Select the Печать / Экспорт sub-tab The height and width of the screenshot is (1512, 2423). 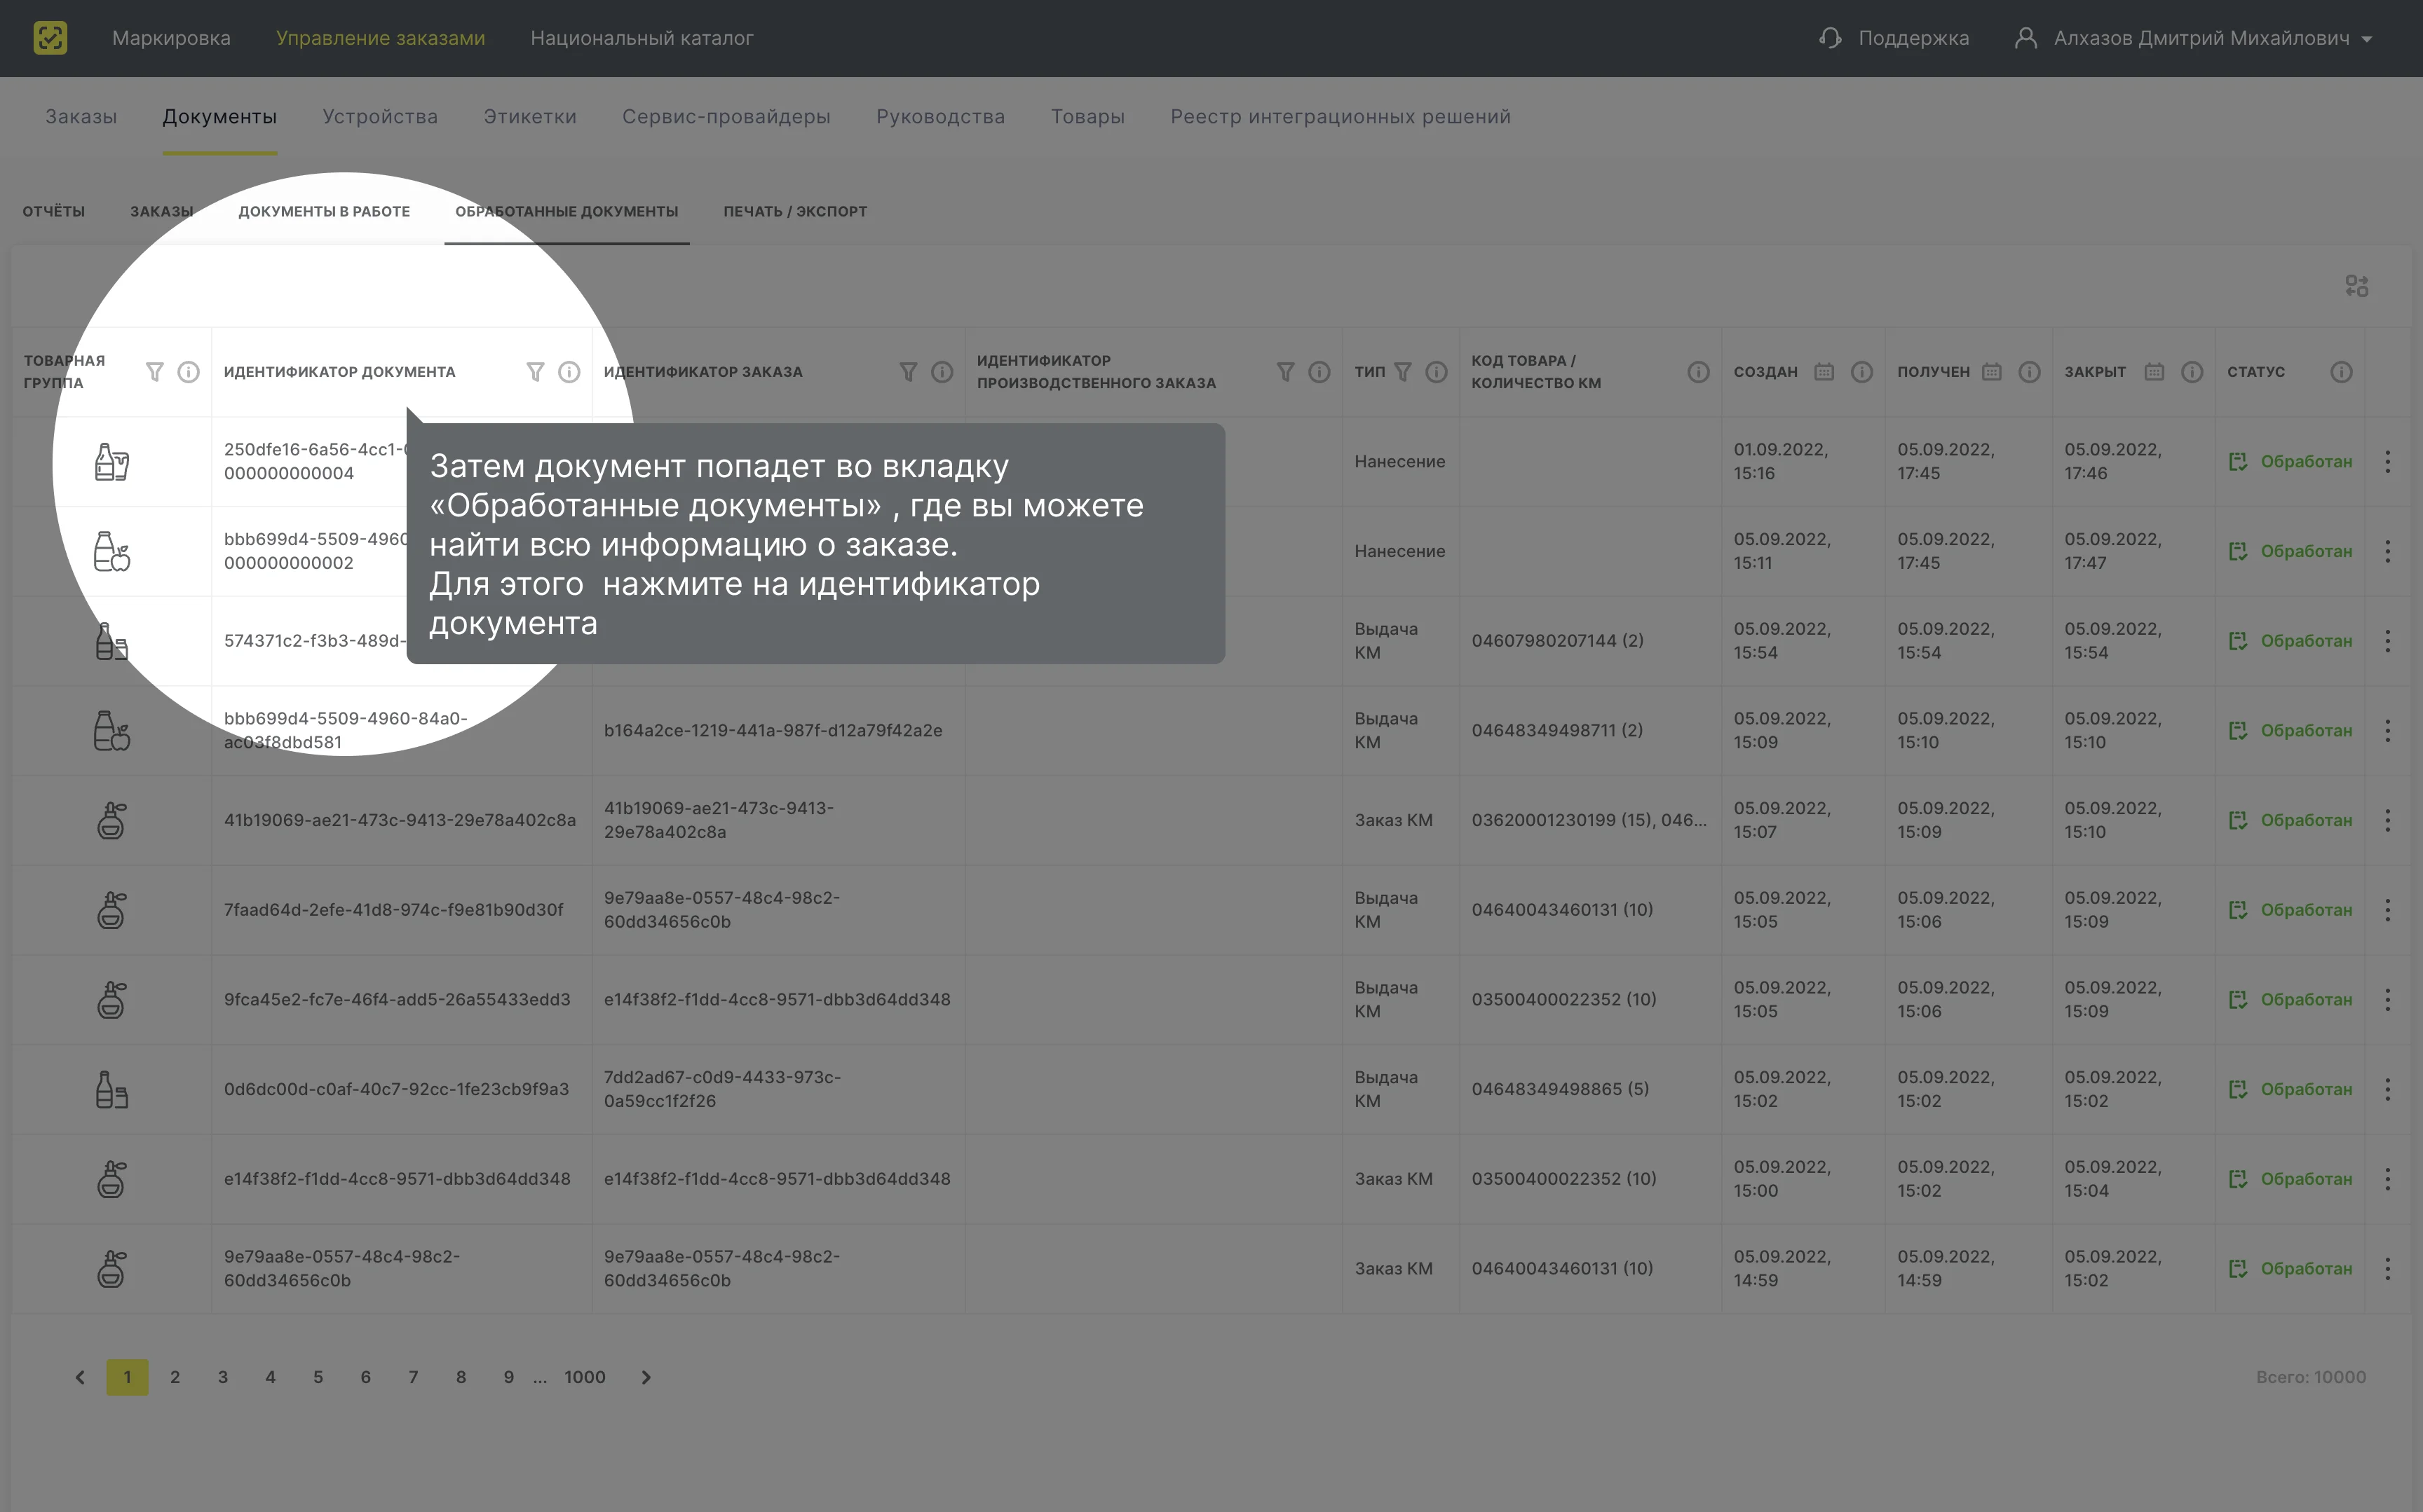pyautogui.click(x=795, y=212)
